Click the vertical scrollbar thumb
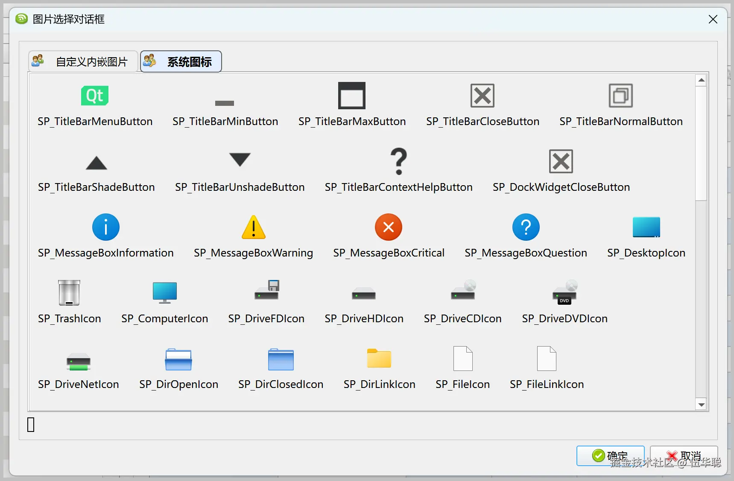The width and height of the screenshot is (734, 481). coord(701,143)
